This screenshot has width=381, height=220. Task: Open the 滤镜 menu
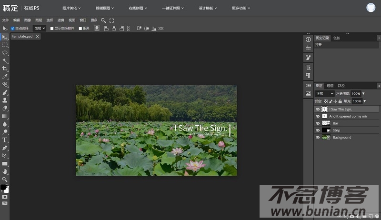tap(60, 20)
